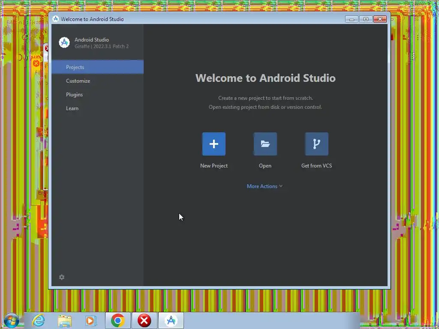Viewport: 439px width, 329px height.
Task: Open the settings gear in the sidebar
Action: pos(62,277)
